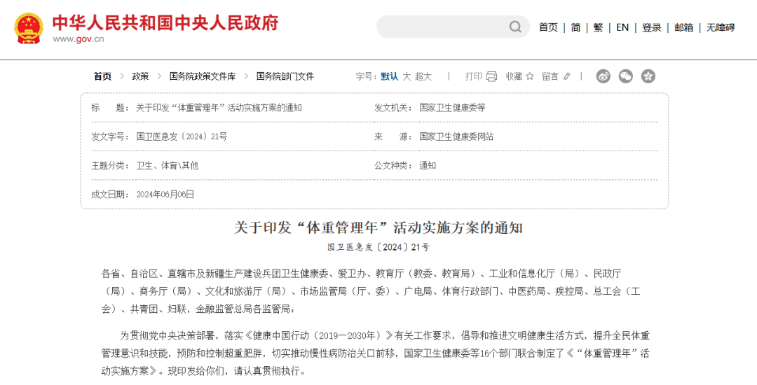Share to WeChat via its icon

tap(626, 76)
